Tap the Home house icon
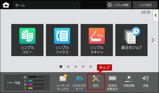The width and height of the screenshot is (159, 93). tap(6, 5)
